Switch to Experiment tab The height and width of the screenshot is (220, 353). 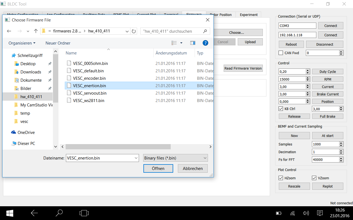coord(249,15)
